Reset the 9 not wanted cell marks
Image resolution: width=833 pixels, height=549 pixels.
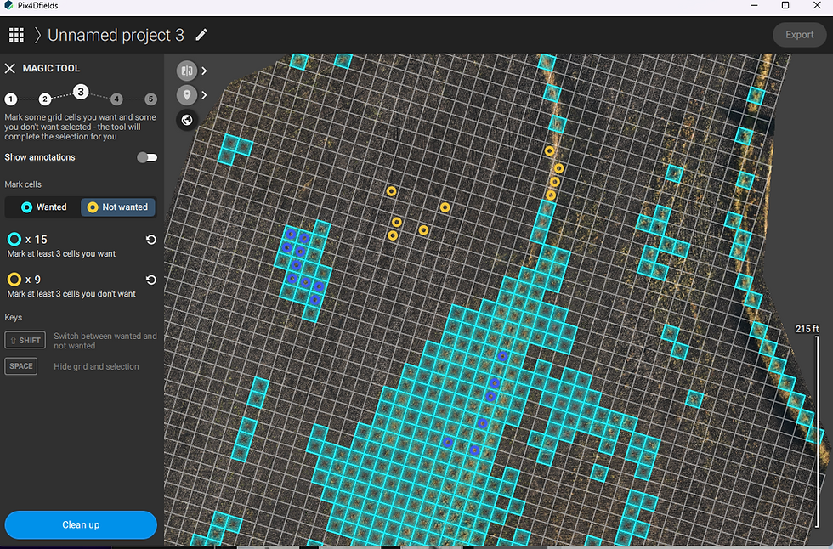tap(151, 280)
